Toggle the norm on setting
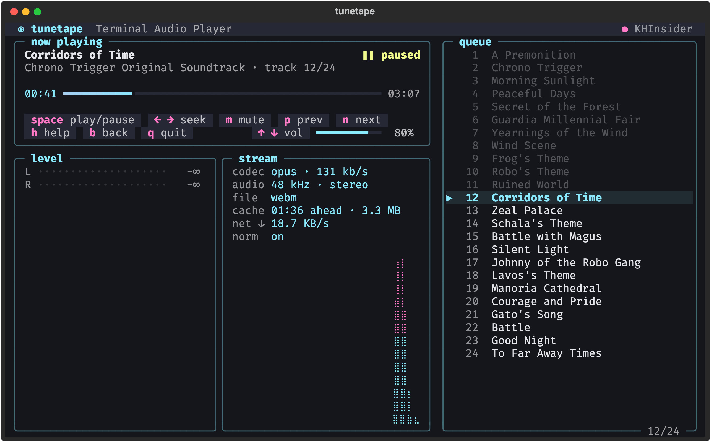Viewport: 711px width, 442px height. coord(258,237)
